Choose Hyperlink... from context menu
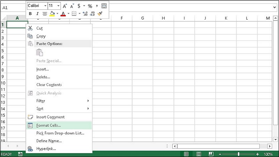This screenshot has width=279, height=157. coord(59,149)
